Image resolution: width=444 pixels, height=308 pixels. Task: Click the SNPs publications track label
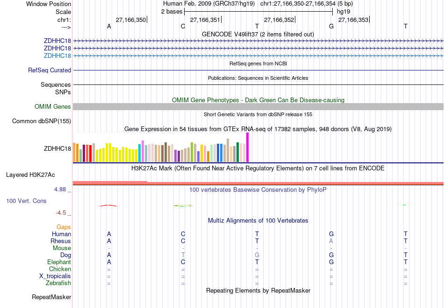(63, 92)
